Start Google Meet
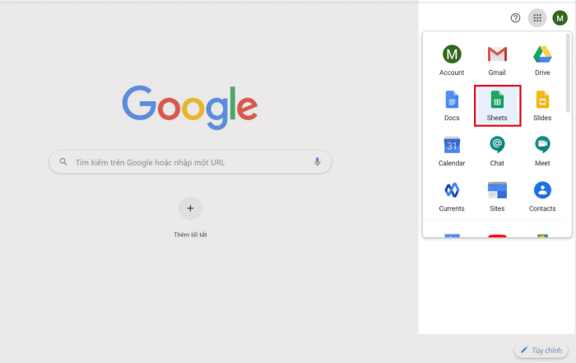The height and width of the screenshot is (363, 576). (542, 151)
